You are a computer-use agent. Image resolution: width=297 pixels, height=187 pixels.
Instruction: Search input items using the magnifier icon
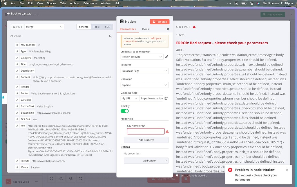coord(111,36)
